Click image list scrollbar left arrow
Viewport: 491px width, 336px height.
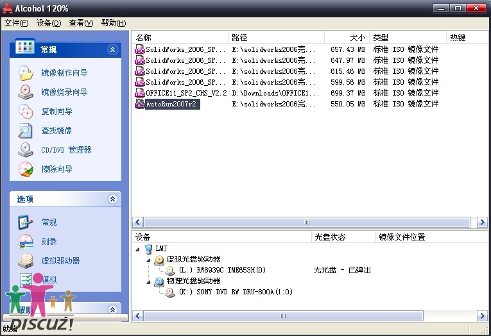[x=138, y=223]
